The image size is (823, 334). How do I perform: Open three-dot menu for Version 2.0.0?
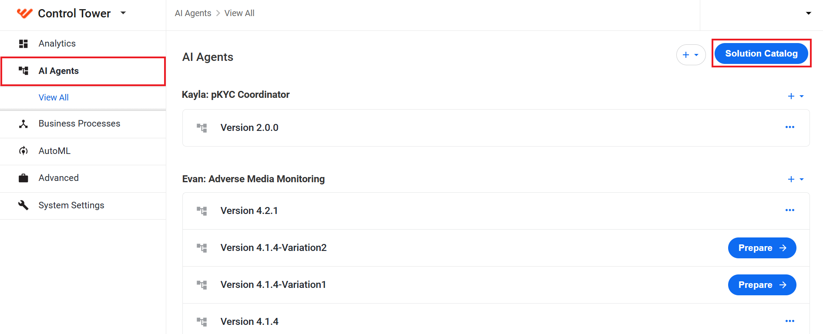click(x=790, y=127)
